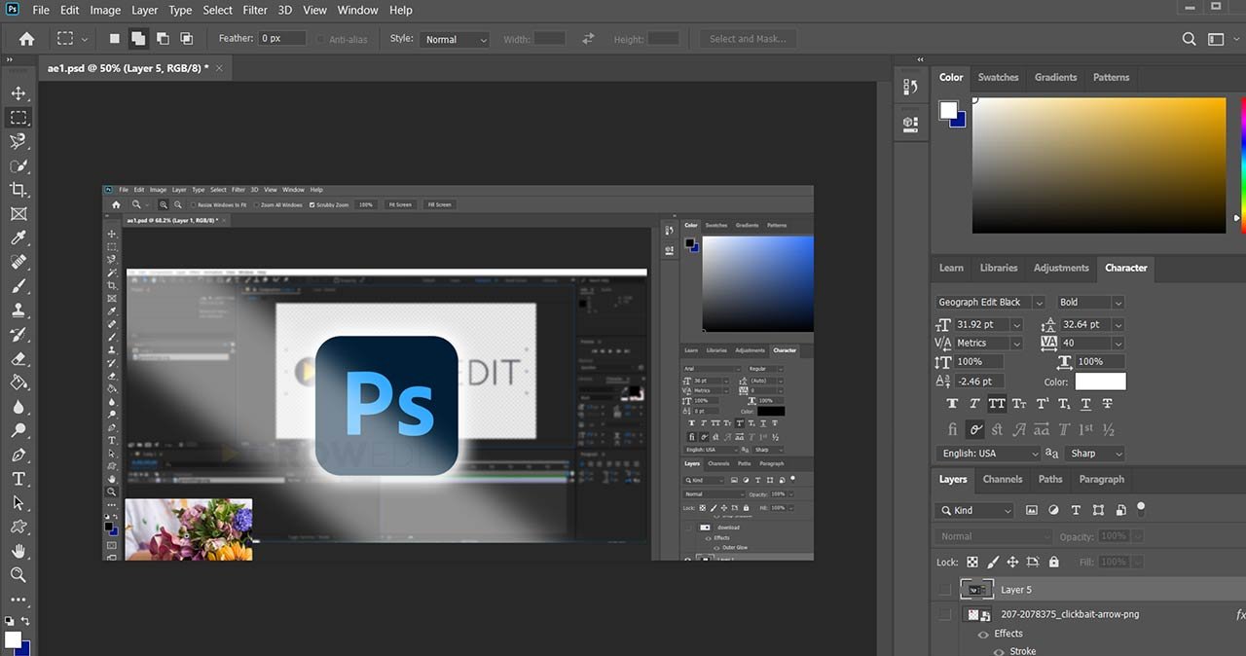1246x656 pixels.
Task: Select the Pen tool
Action: (18, 456)
